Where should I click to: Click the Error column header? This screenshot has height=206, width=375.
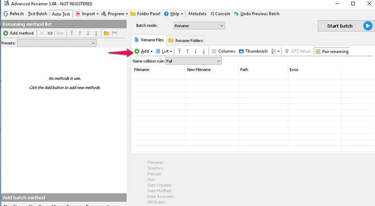pos(314,70)
